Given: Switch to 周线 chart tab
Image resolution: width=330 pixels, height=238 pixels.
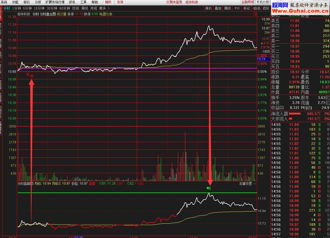Looking at the screenshot, I should click(85, 8).
